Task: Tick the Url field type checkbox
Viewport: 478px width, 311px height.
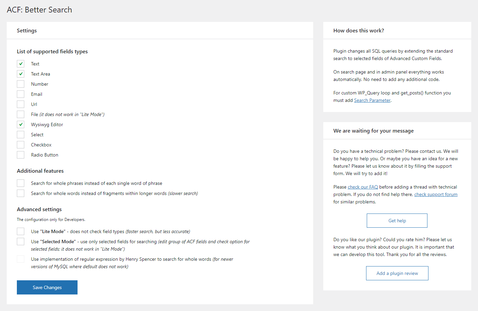Action: 21,104
